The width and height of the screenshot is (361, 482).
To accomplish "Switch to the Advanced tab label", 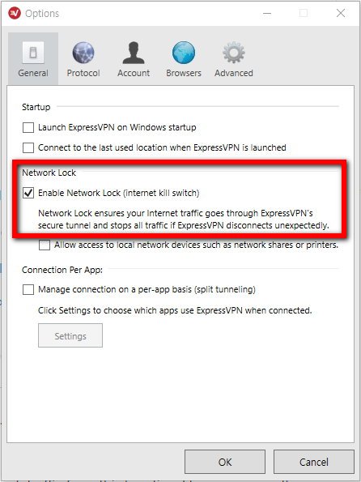I will [x=234, y=73].
